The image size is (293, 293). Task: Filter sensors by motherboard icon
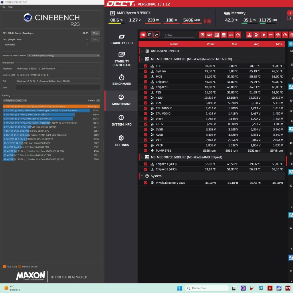click(x=217, y=35)
